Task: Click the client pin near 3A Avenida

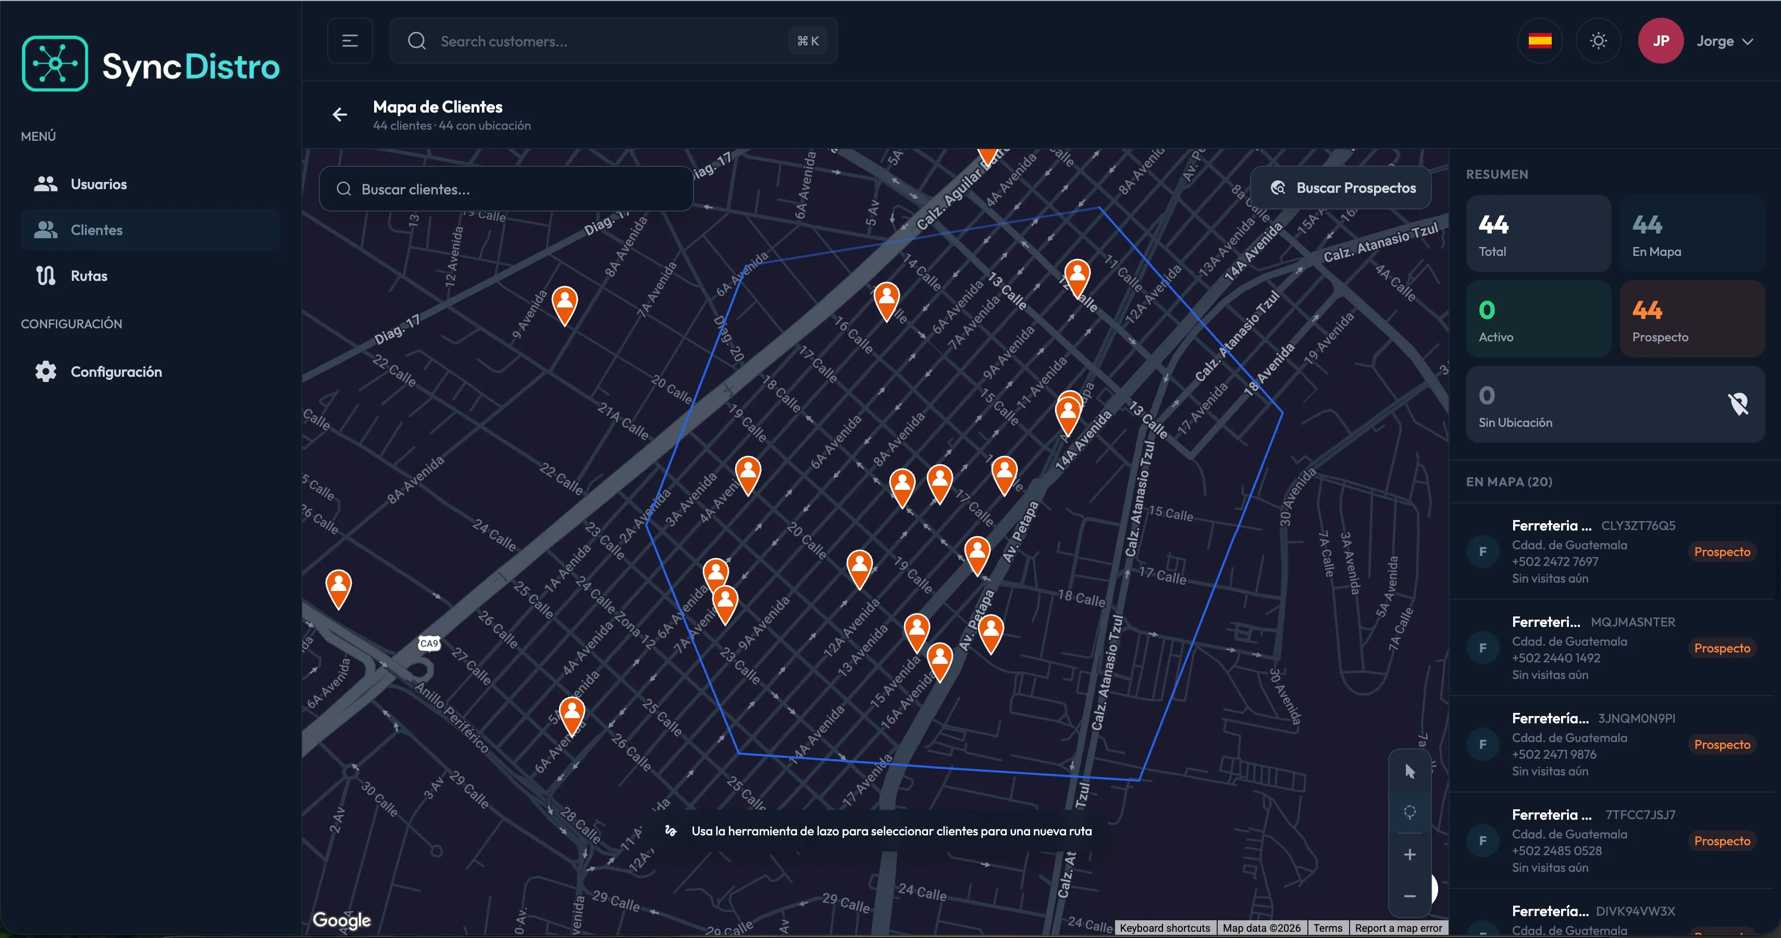Action: (747, 476)
